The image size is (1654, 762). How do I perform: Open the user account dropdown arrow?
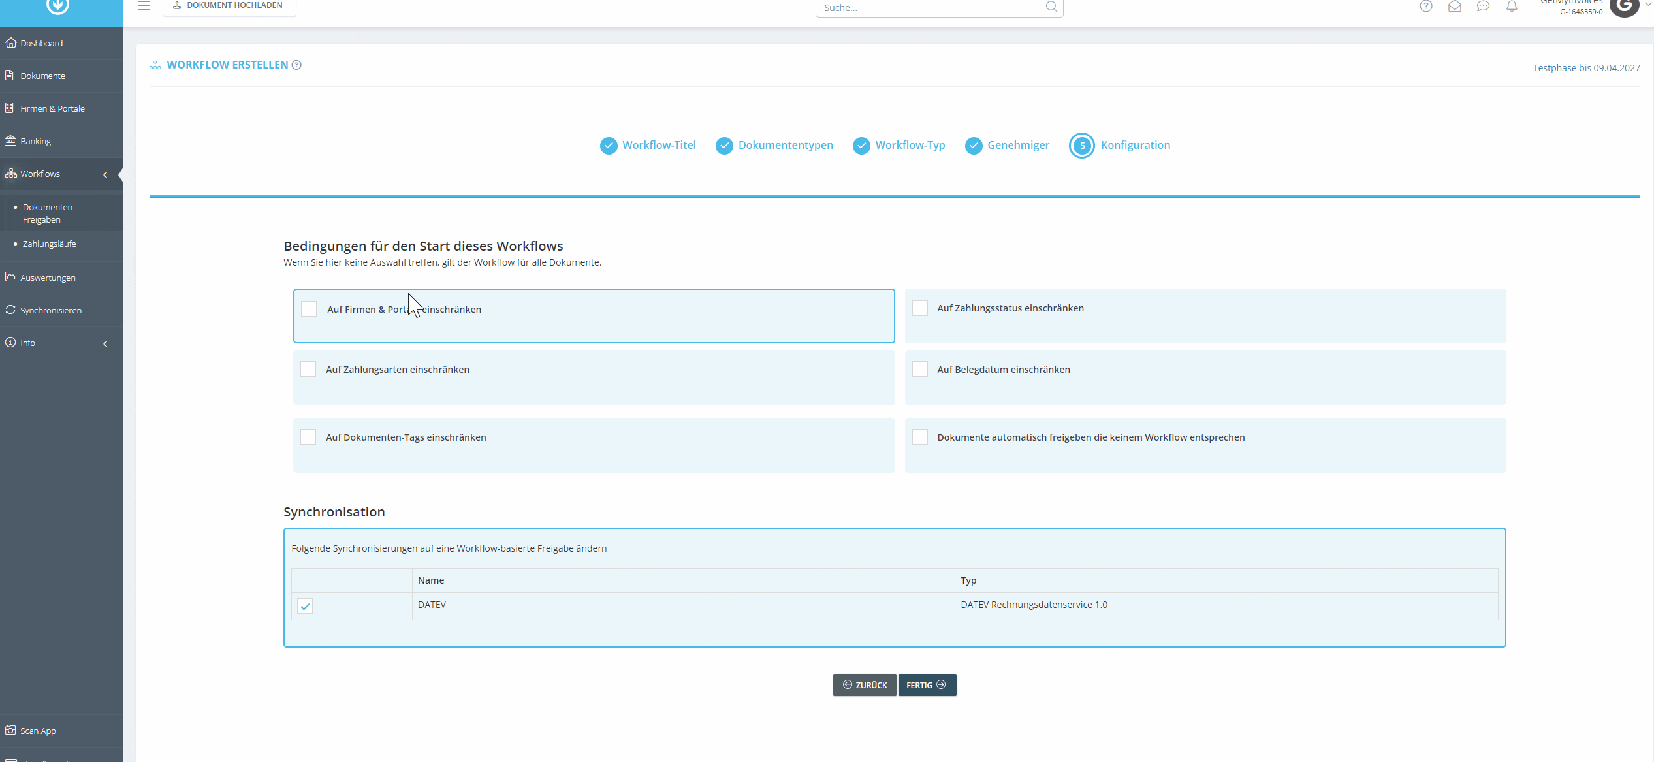tap(1648, 5)
